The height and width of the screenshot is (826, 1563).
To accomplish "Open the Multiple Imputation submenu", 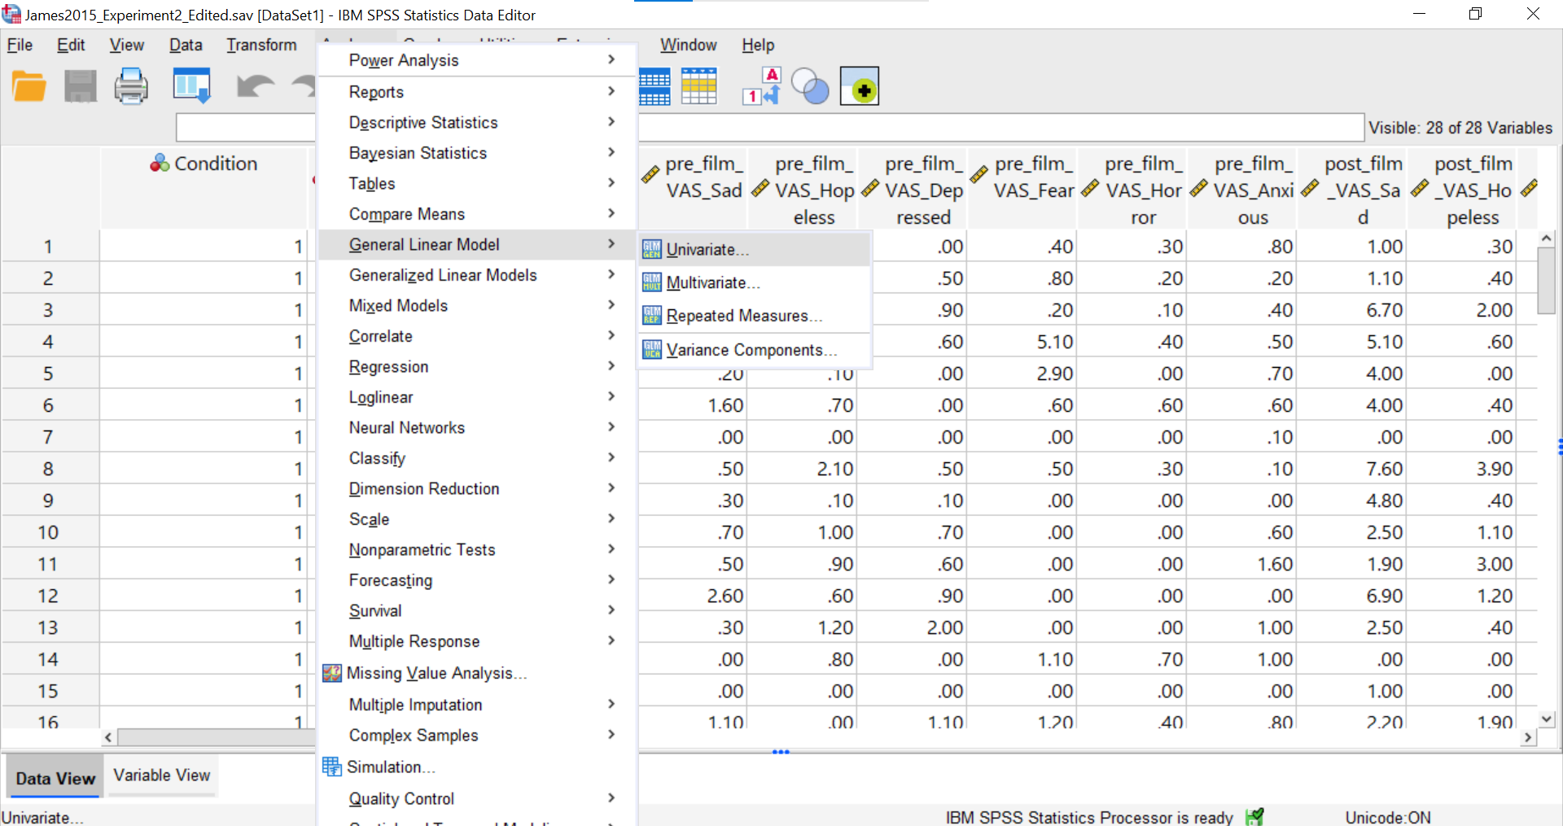I will pyautogui.click(x=477, y=705).
